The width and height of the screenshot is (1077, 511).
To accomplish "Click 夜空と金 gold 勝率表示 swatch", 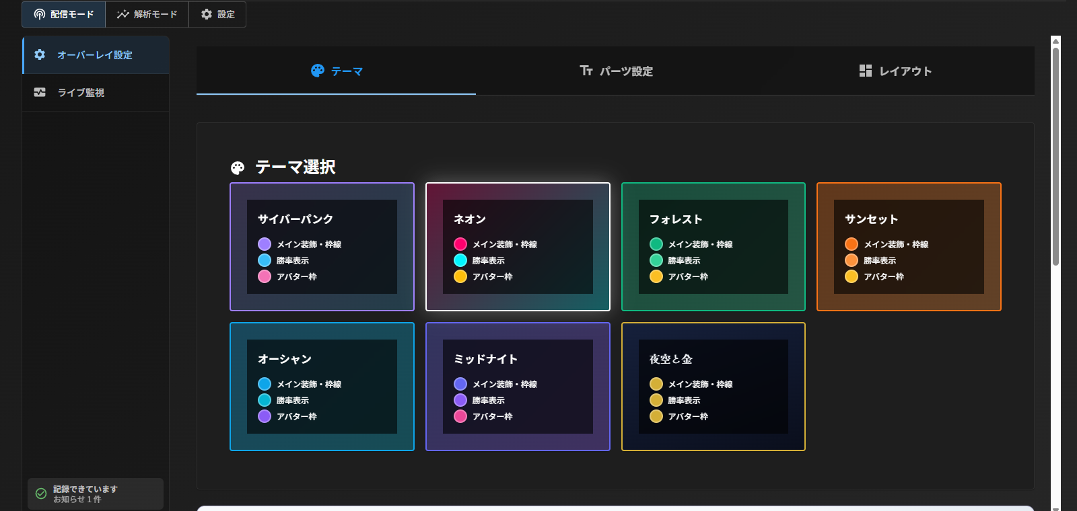I will (x=656, y=400).
